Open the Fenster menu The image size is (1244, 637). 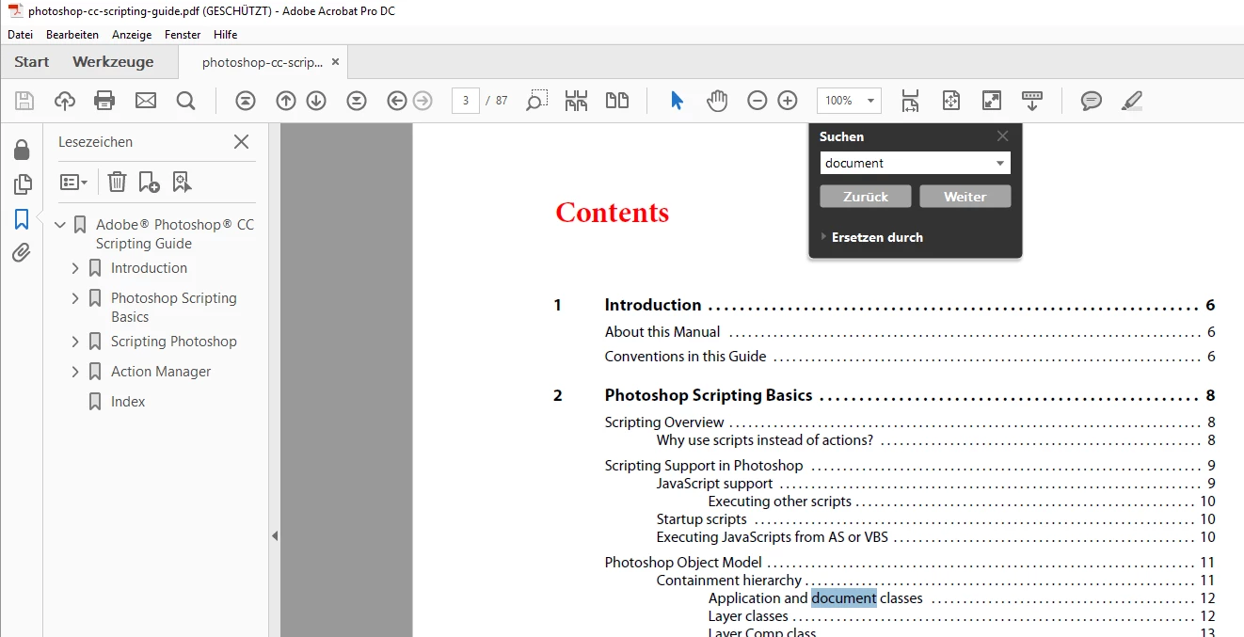pos(183,35)
